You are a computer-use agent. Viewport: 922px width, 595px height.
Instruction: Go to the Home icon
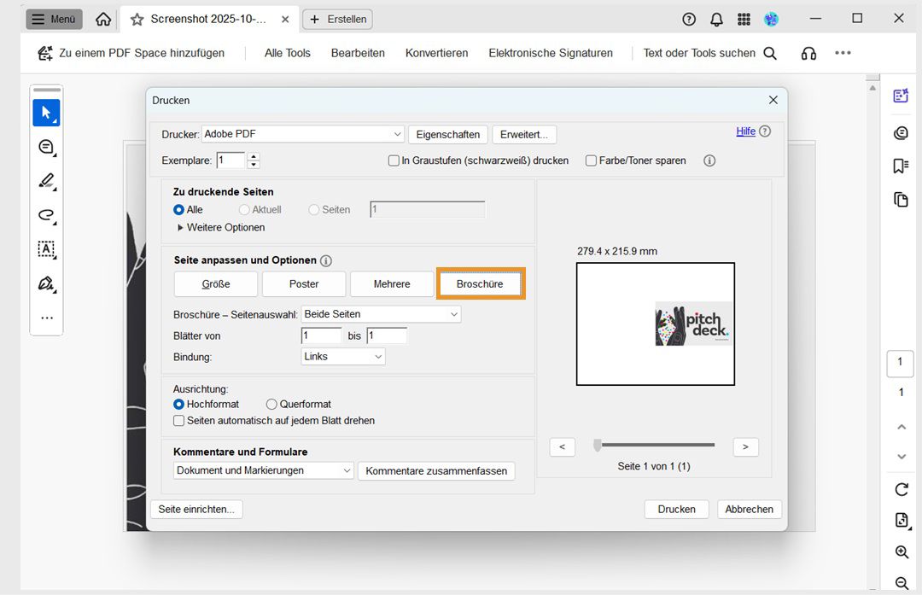(x=103, y=20)
